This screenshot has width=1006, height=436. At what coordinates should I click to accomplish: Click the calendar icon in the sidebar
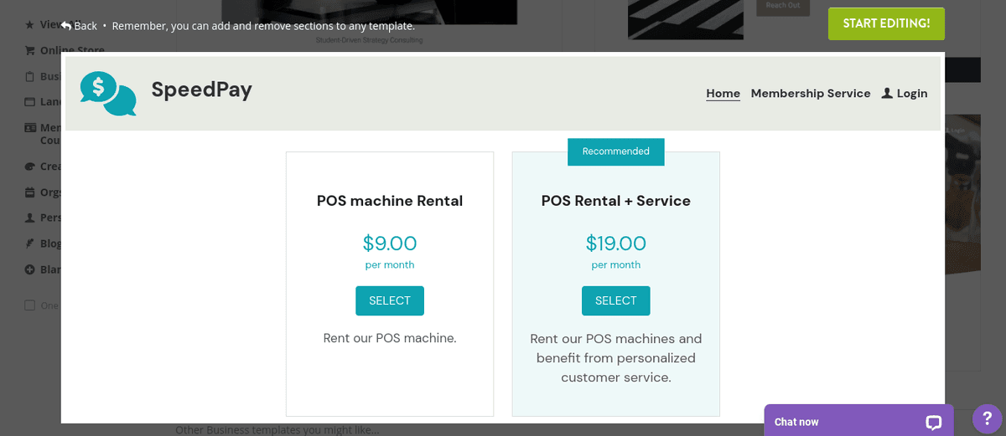pyautogui.click(x=30, y=192)
